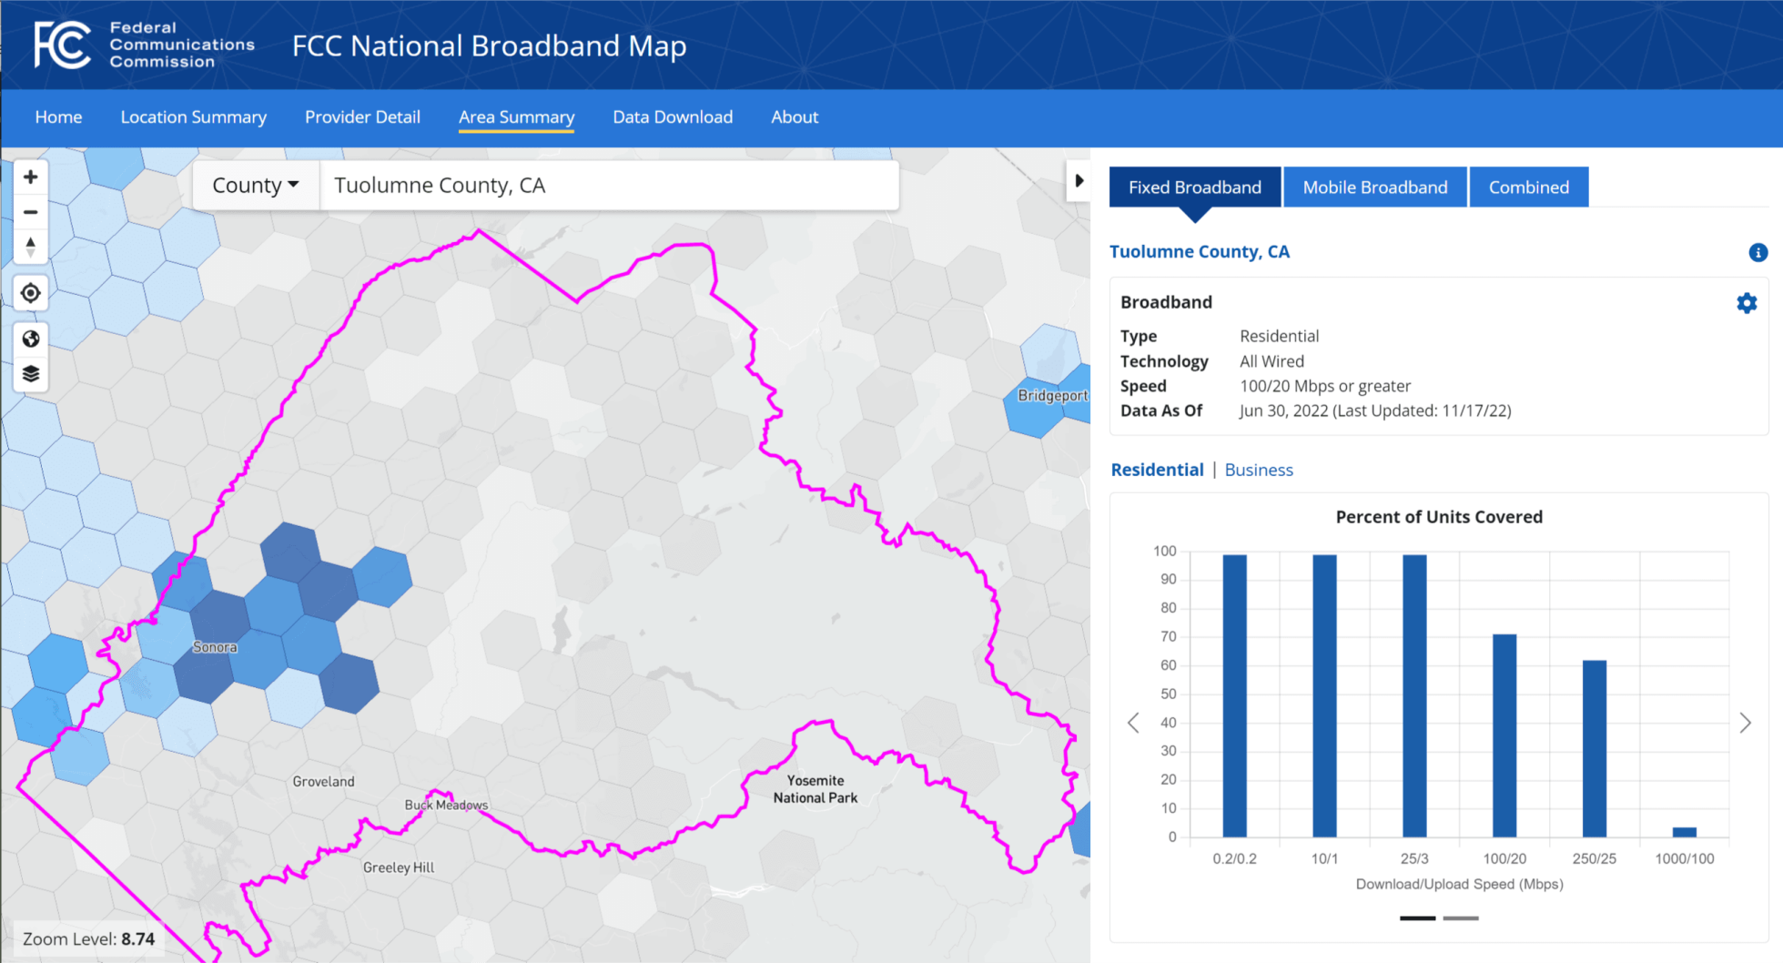Open the County geography dropdown
This screenshot has width=1783, height=963.
pyautogui.click(x=256, y=186)
